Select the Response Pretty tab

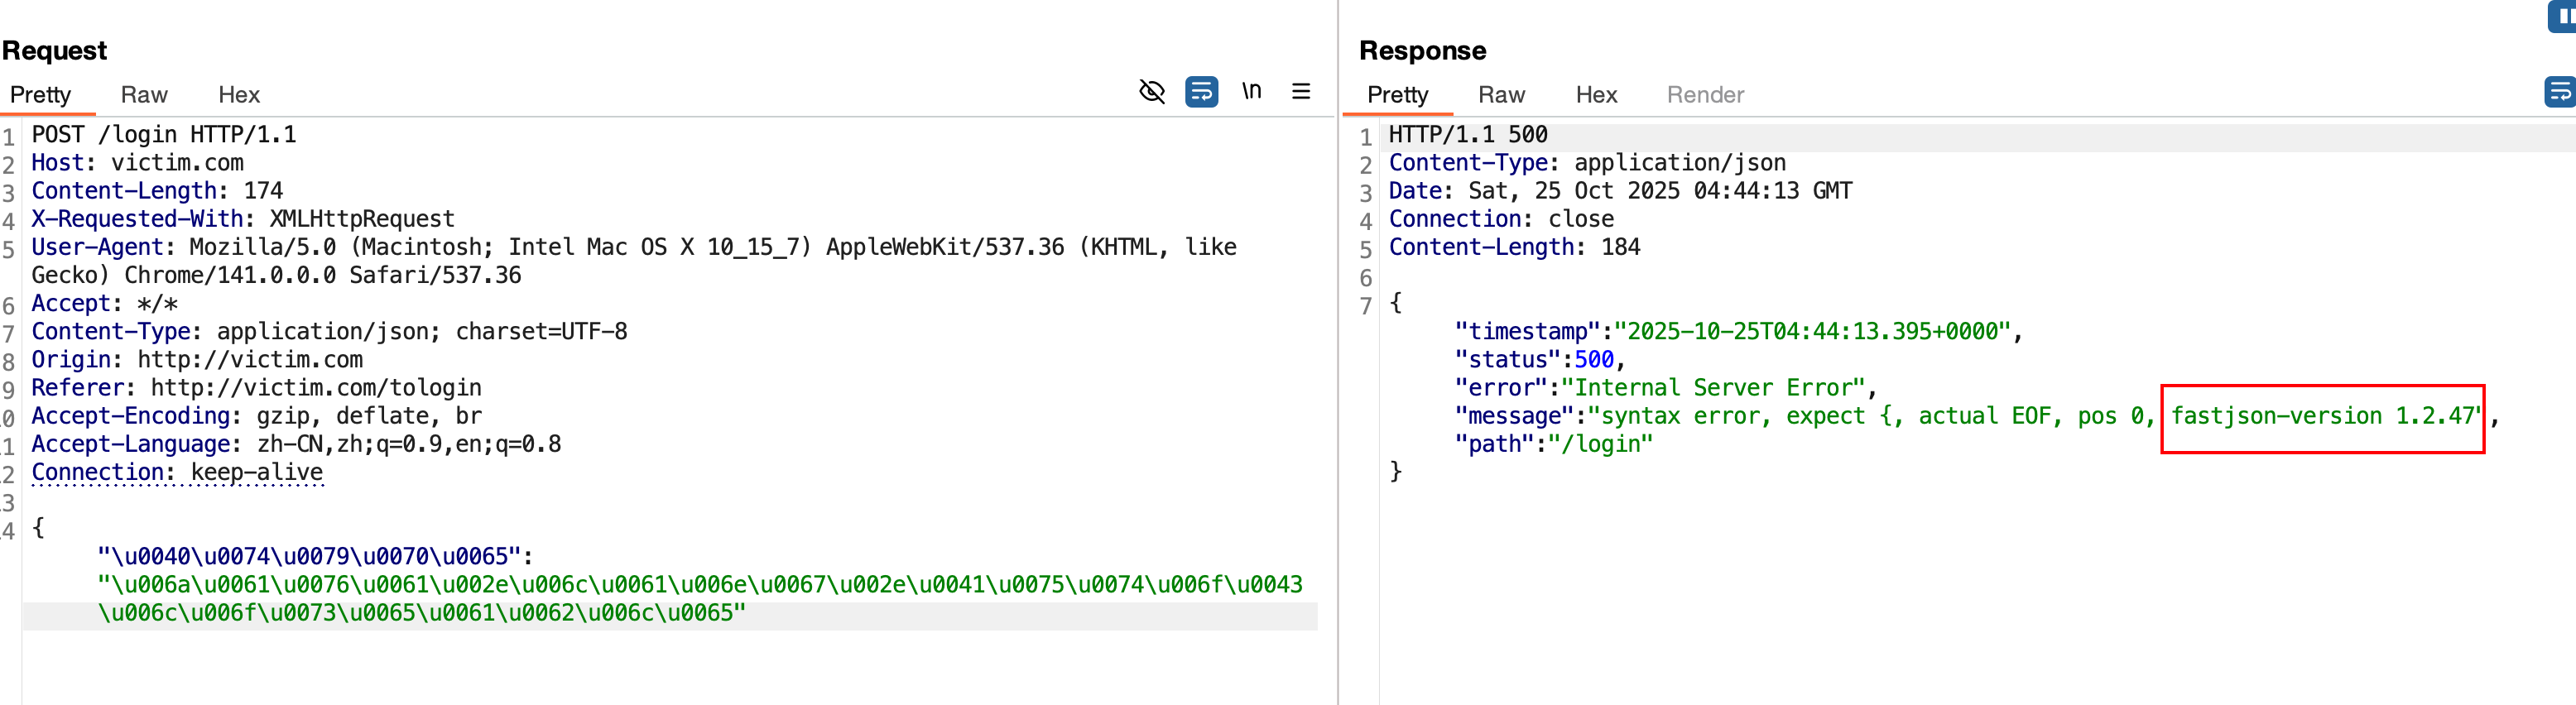pos(1397,95)
